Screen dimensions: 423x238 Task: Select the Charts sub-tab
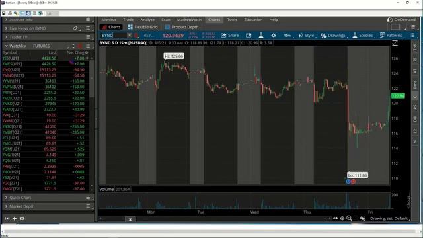tap(111, 27)
